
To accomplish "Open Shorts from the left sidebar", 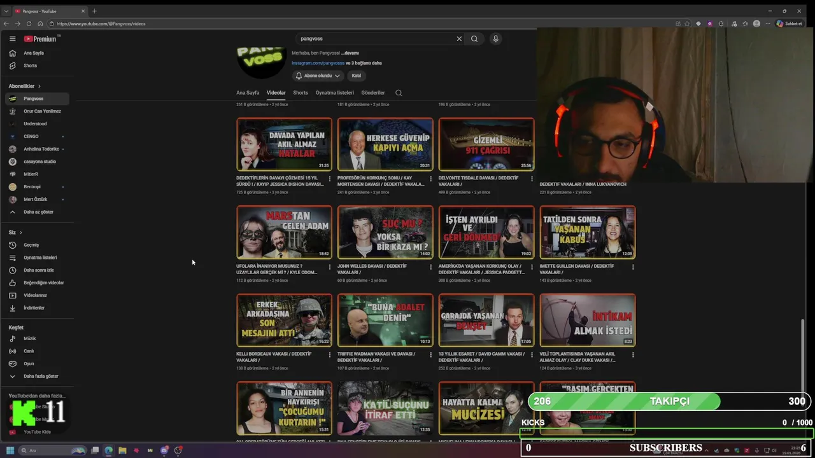I will 38,66.
